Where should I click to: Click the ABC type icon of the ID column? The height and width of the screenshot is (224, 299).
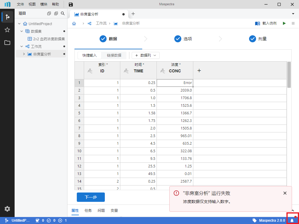click(x=90, y=71)
